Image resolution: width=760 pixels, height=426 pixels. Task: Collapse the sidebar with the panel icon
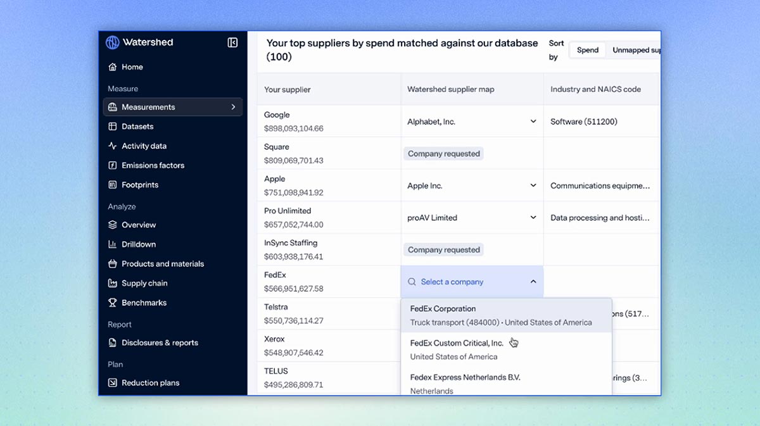(x=232, y=42)
